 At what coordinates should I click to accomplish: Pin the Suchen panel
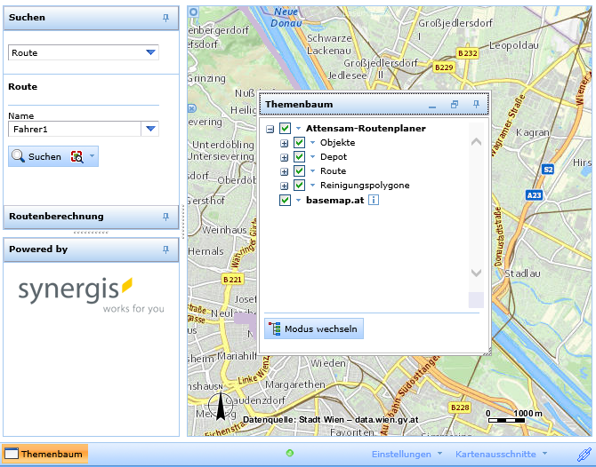[165, 18]
